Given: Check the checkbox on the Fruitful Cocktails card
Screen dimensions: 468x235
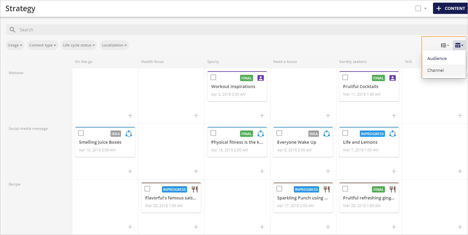Looking at the screenshot, I should (x=345, y=77).
